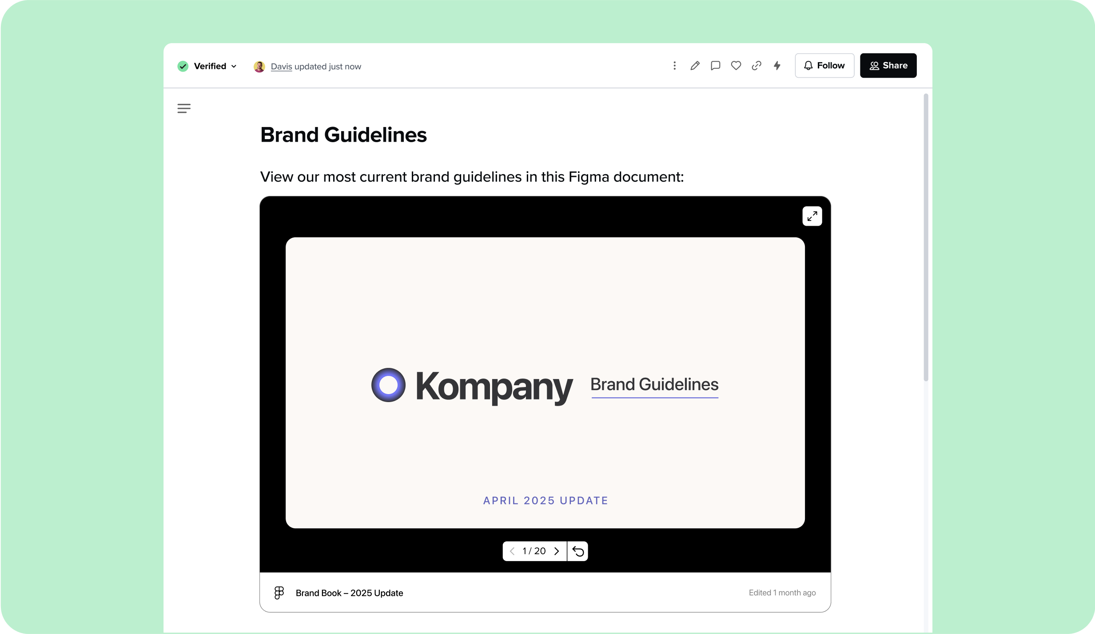Image resolution: width=1095 pixels, height=634 pixels.
Task: Open the comments speech bubble icon
Action: tap(715, 66)
